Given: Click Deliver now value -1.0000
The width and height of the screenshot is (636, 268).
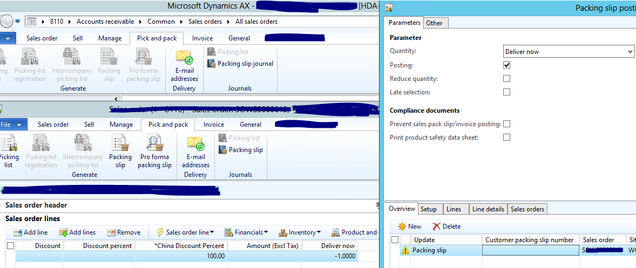Looking at the screenshot, I should coord(330,256).
